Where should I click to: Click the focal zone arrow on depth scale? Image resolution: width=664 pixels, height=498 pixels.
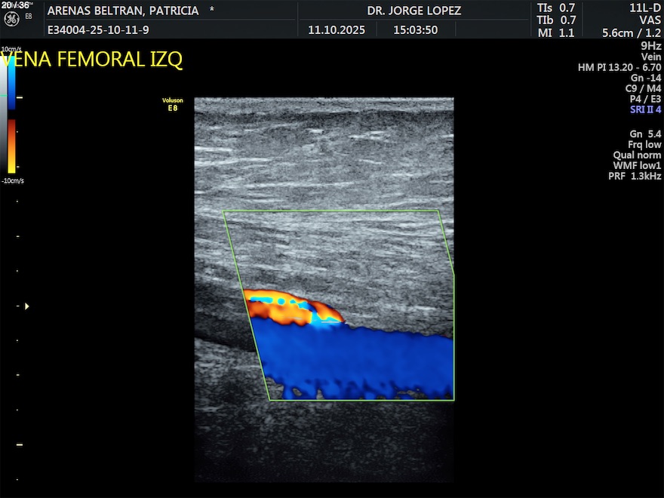pos(27,306)
